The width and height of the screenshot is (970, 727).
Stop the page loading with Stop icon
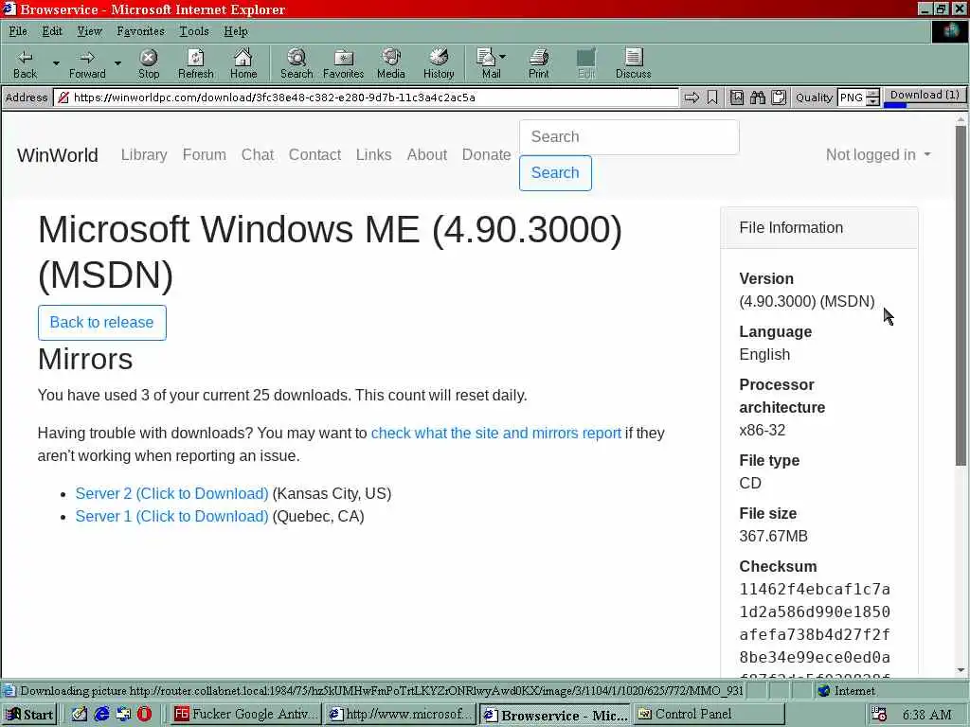[149, 58]
